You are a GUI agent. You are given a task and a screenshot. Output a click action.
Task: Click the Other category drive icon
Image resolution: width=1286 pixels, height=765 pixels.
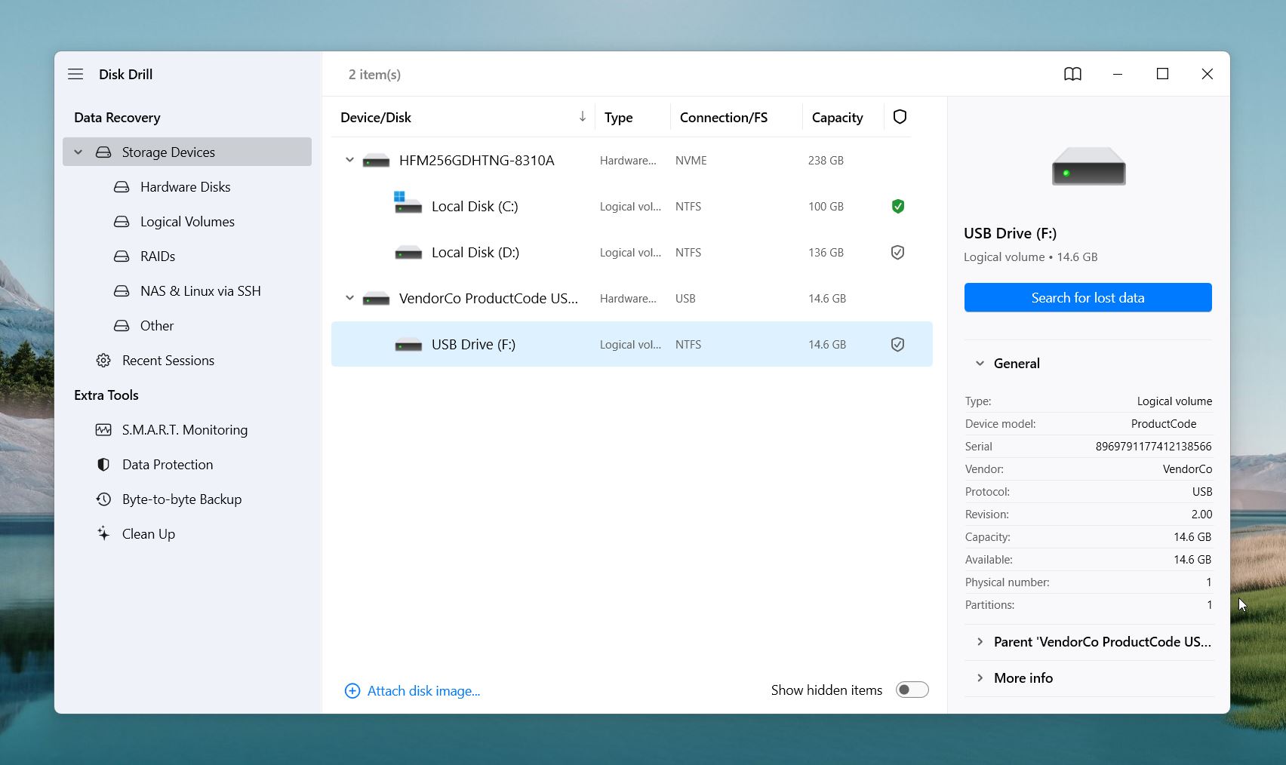tap(122, 326)
